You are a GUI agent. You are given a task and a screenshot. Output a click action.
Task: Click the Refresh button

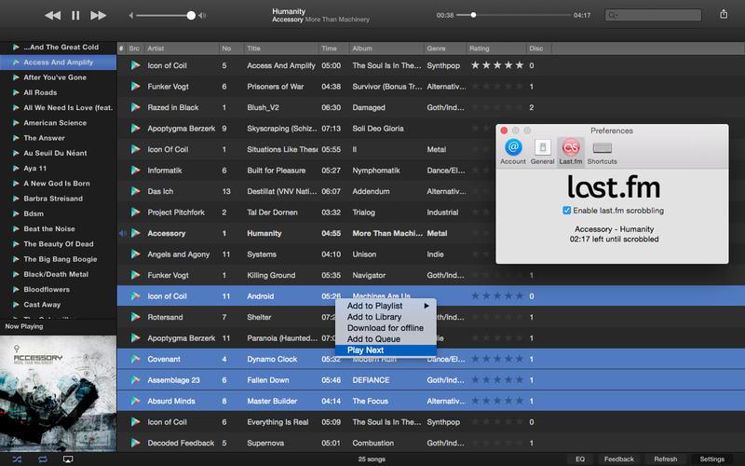665,459
